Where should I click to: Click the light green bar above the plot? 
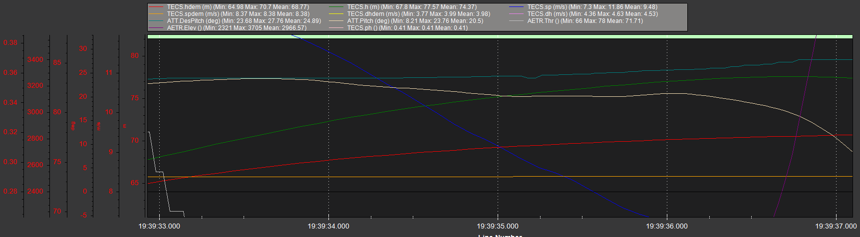(x=500, y=36)
